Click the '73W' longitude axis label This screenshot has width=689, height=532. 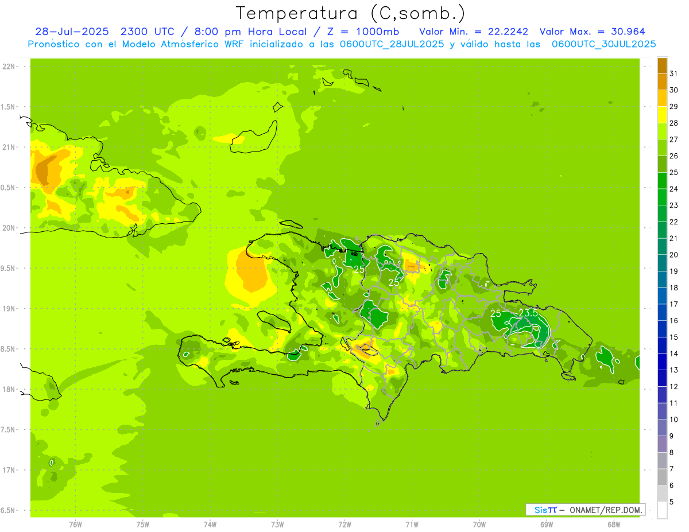point(277,524)
